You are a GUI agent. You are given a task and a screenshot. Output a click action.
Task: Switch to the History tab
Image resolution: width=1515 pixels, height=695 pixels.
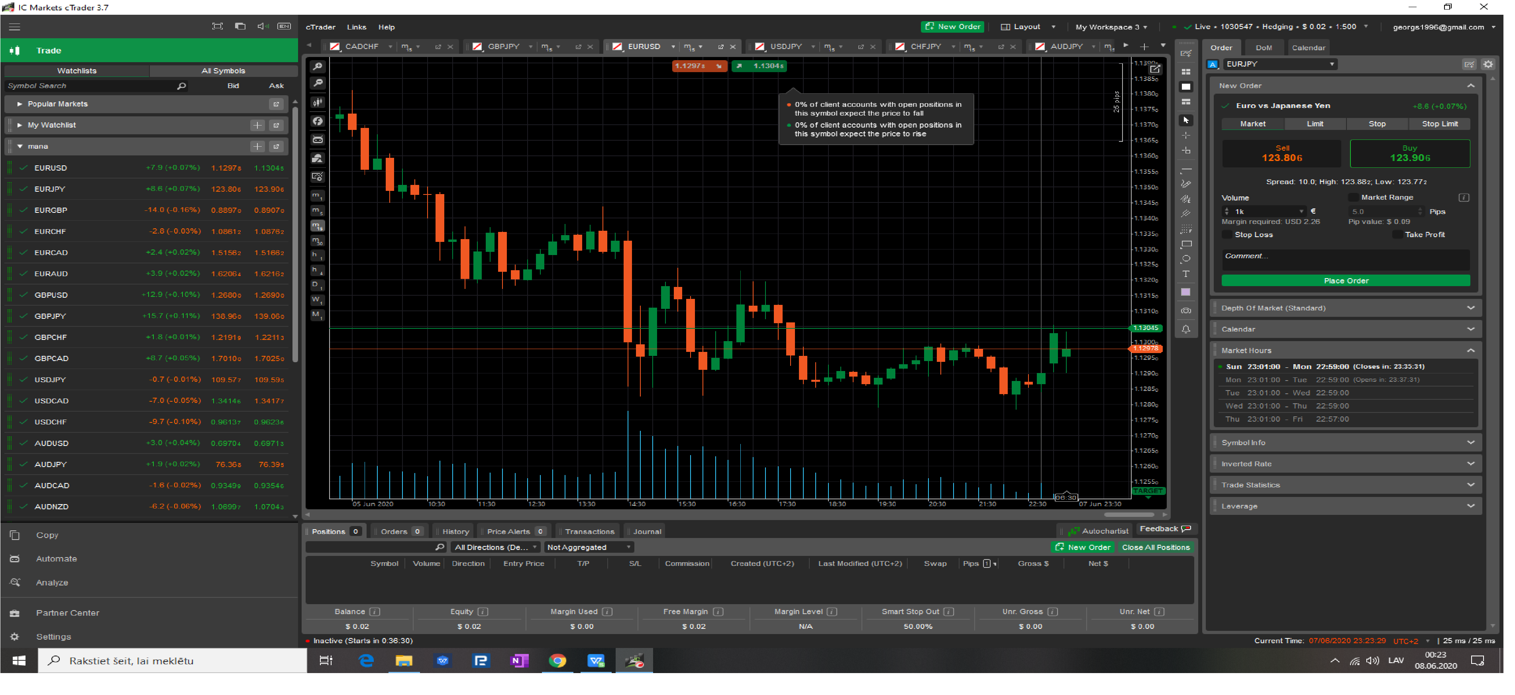(455, 532)
